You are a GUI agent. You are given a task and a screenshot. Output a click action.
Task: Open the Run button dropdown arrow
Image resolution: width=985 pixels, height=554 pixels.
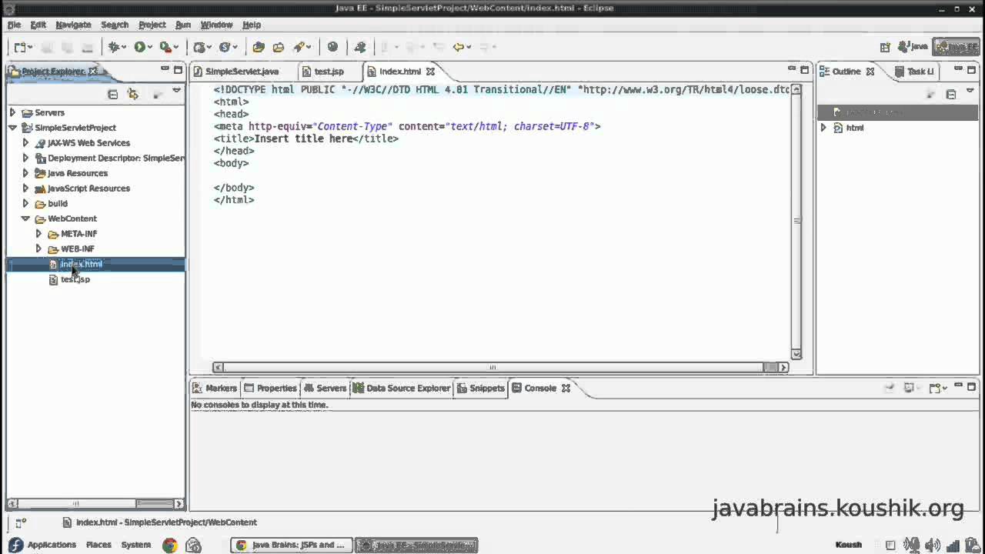(150, 47)
